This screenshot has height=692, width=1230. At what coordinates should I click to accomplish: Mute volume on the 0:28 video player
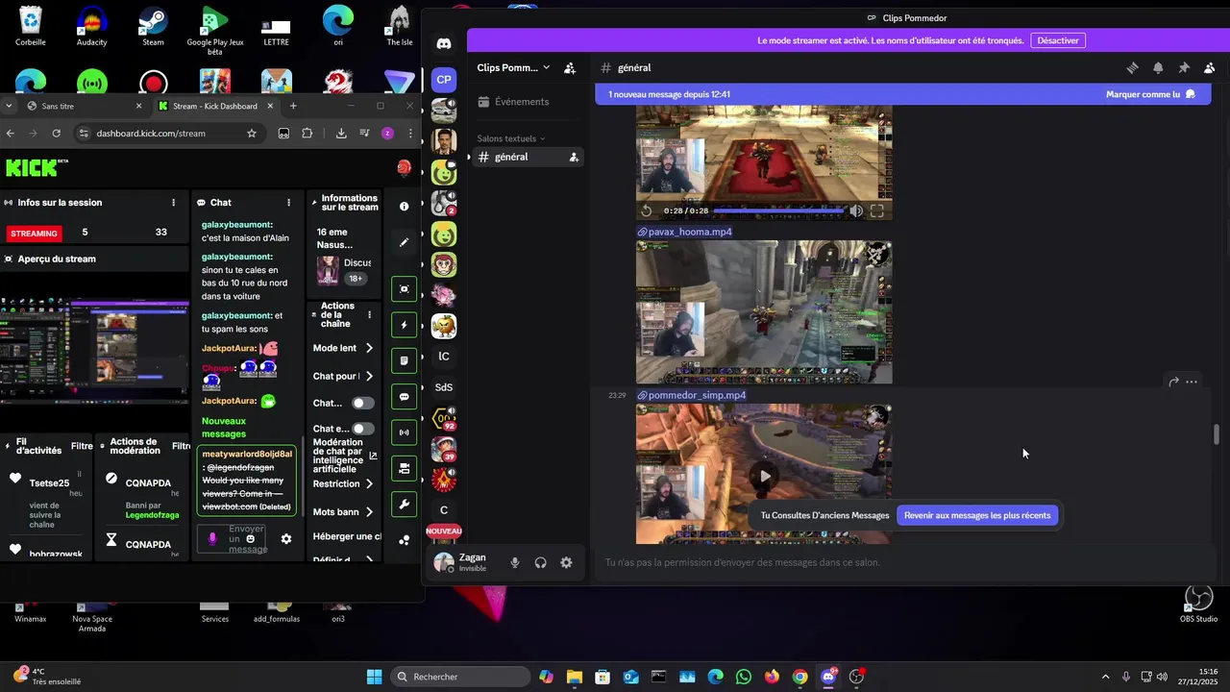855,210
